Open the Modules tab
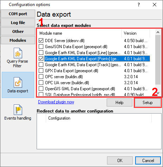163x167 pixels. tap(18, 40)
